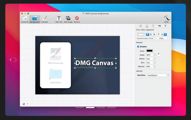Go to the previous slide with left chevron
This screenshot has width=191, height=120.
11,60
